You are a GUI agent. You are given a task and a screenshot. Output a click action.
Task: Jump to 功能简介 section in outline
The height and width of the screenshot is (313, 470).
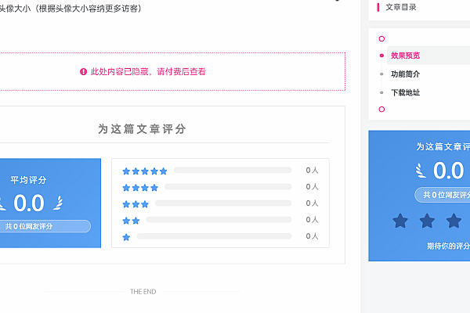coord(405,74)
